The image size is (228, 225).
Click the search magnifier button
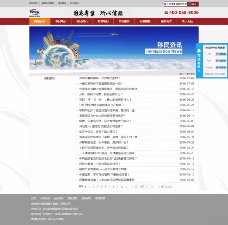[x=192, y=4]
